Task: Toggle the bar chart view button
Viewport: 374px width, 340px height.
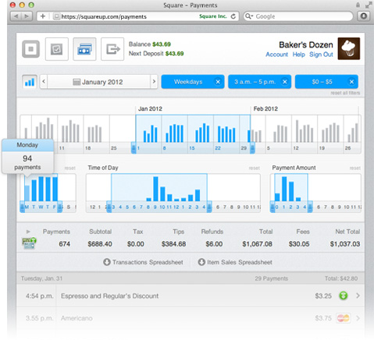Action: click(30, 82)
